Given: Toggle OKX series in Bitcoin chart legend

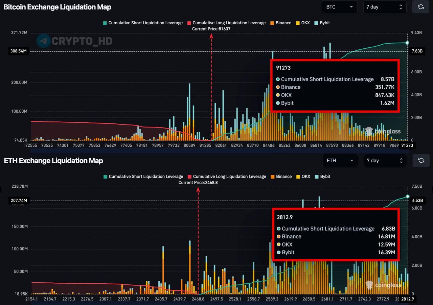Looking at the screenshot, I should pos(303,23).
